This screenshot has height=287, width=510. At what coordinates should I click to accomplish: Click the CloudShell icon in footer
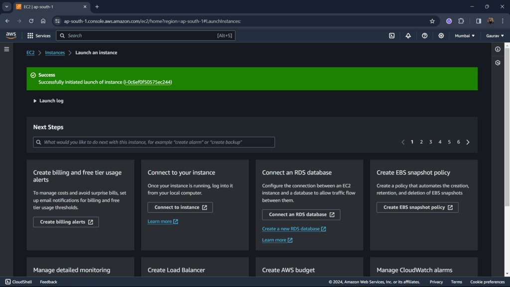click(8, 282)
